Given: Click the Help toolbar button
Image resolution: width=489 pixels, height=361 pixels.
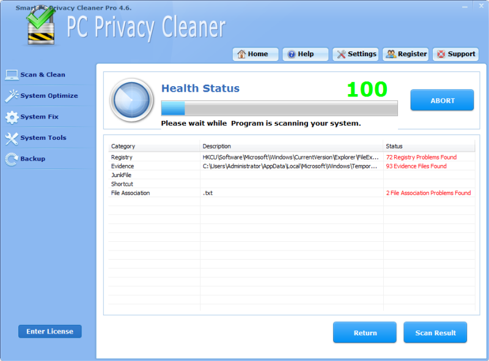Looking at the screenshot, I should coord(305,54).
